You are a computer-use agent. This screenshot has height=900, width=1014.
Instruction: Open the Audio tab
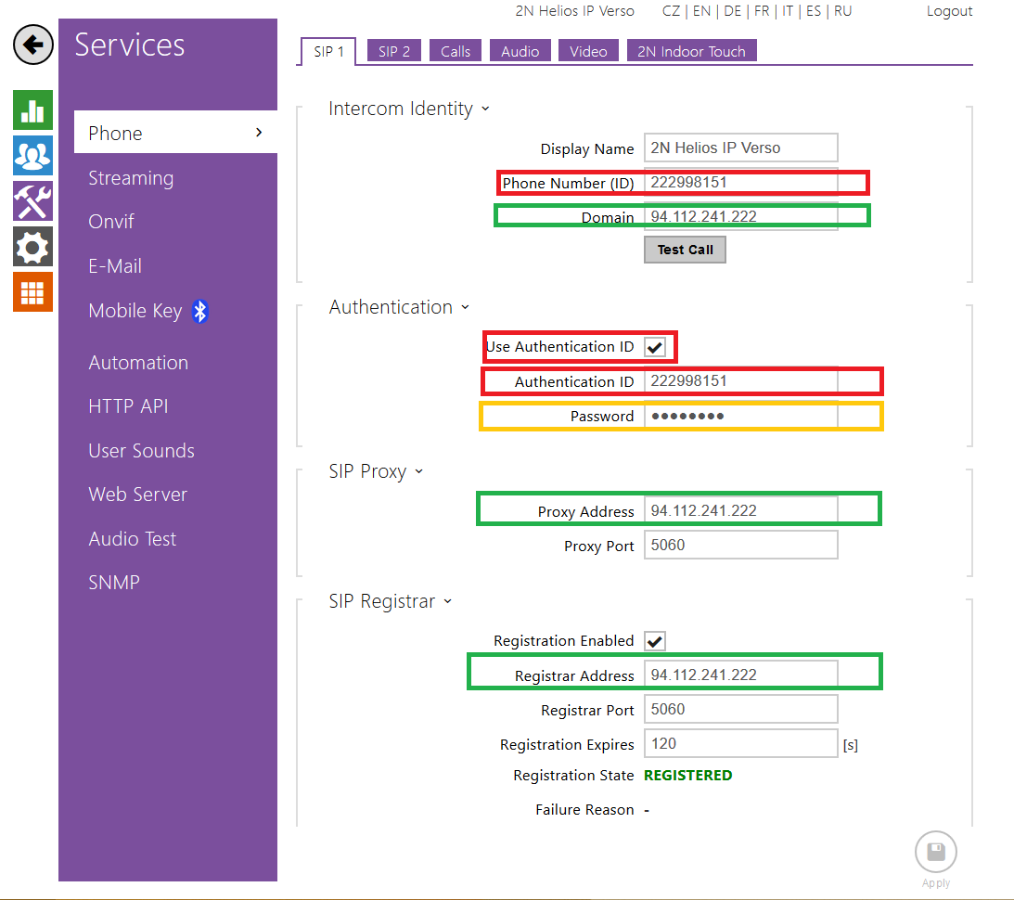click(x=520, y=51)
